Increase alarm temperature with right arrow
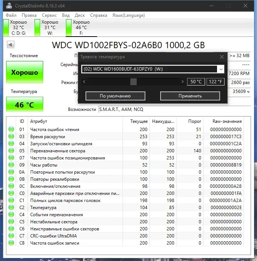Viewport: 257px width, 261px height. (182, 82)
